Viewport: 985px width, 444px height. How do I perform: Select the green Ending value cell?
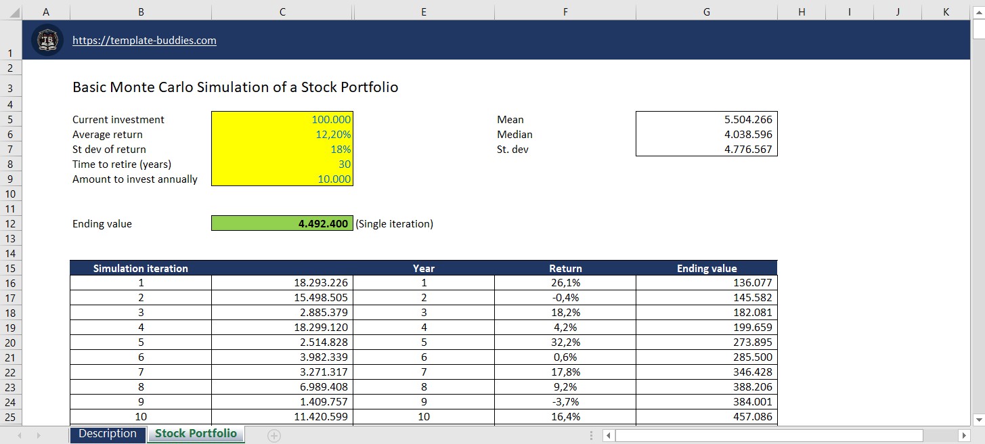point(282,223)
